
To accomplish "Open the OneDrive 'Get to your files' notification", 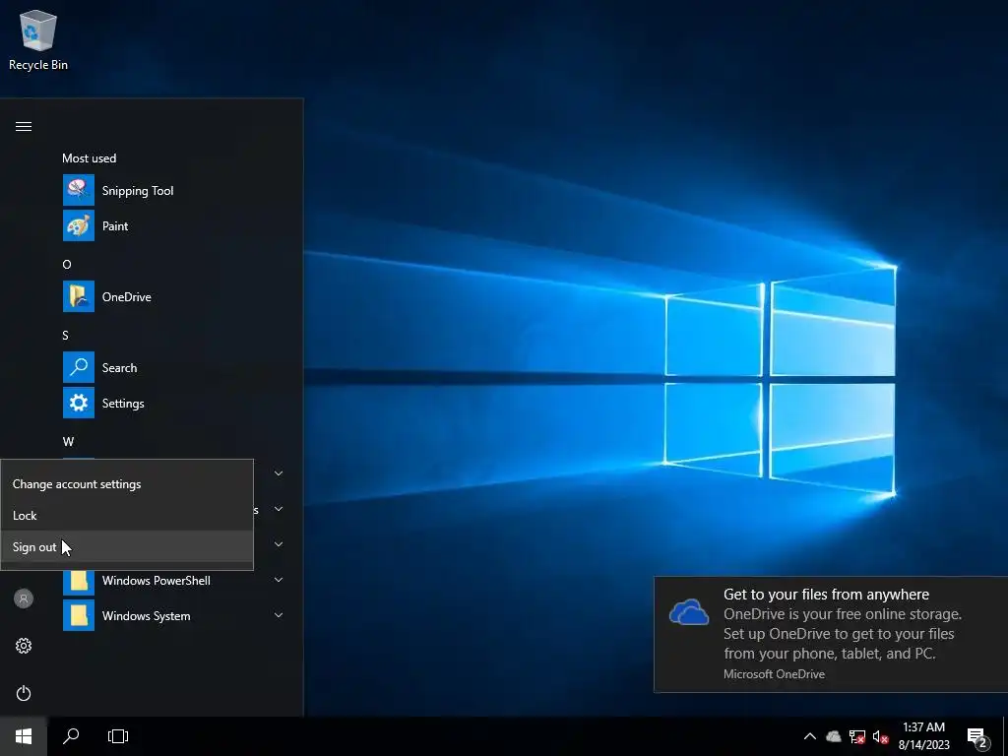I will (831, 634).
